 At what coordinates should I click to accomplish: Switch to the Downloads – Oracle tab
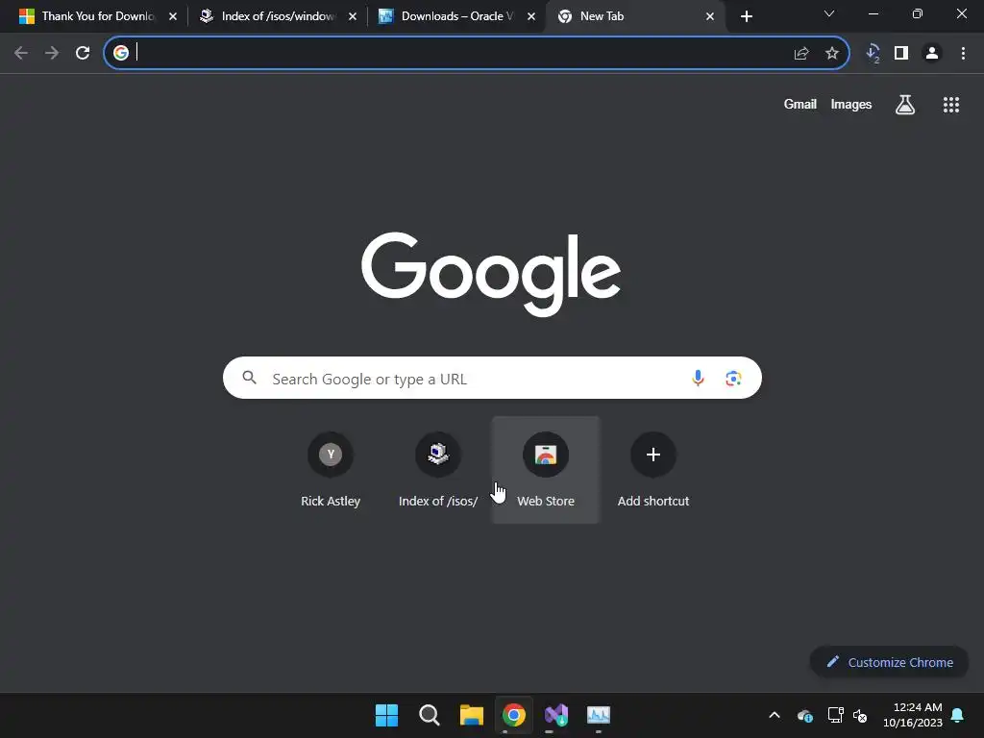click(457, 16)
